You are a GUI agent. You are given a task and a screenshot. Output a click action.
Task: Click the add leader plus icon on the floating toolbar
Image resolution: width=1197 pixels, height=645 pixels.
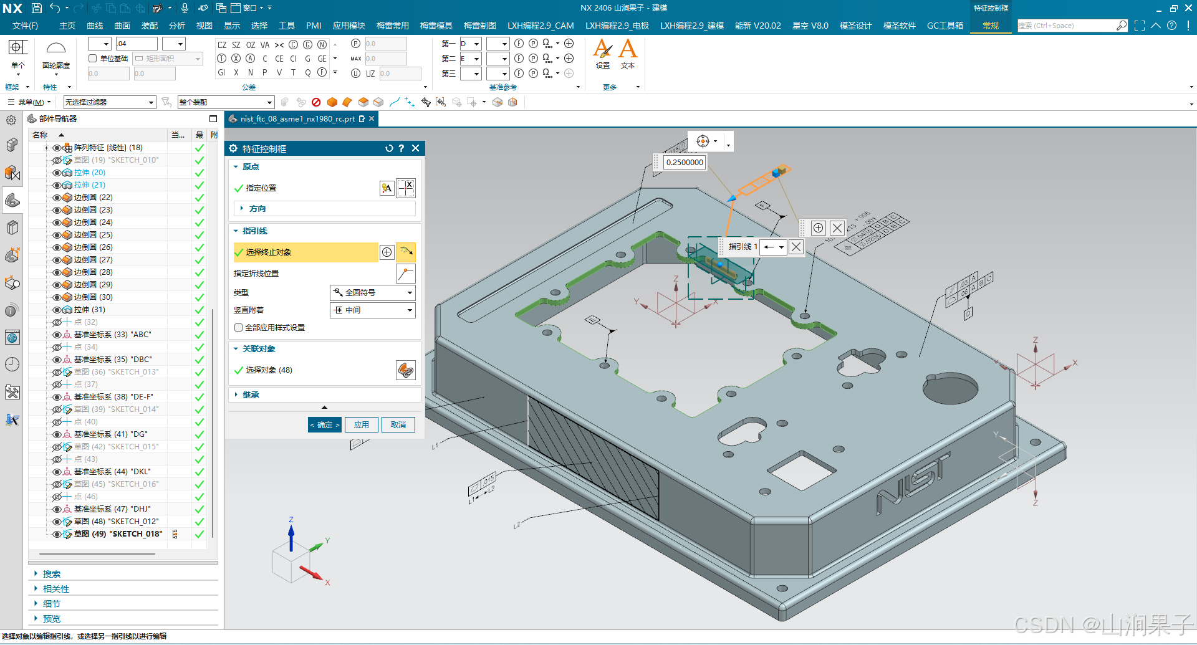[818, 228]
